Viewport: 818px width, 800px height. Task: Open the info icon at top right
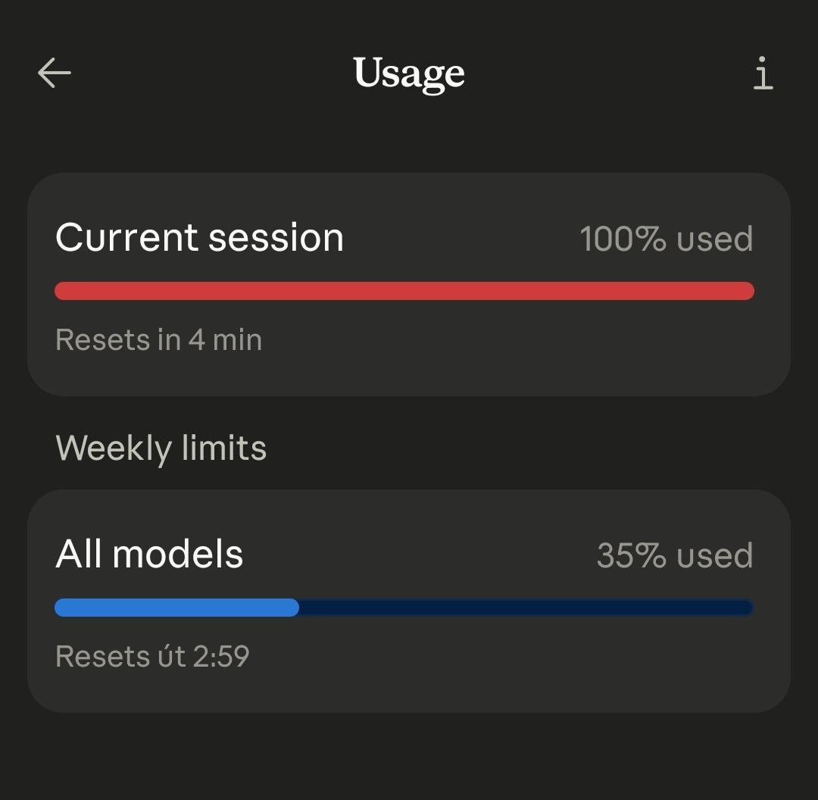(x=763, y=73)
